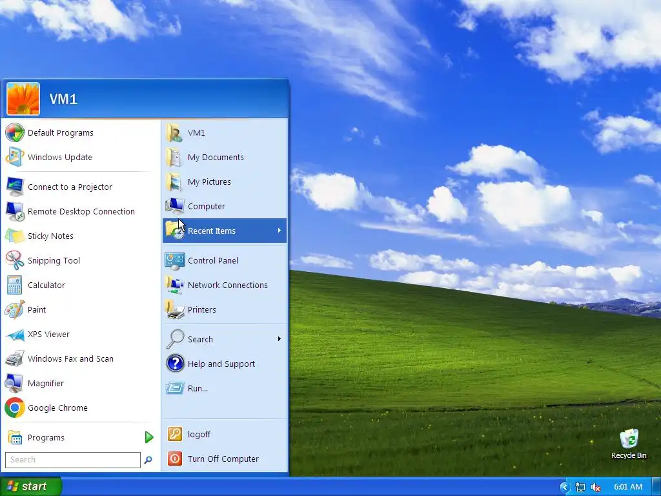Open the Programs menu entry
This screenshot has width=661, height=496.
(x=80, y=437)
